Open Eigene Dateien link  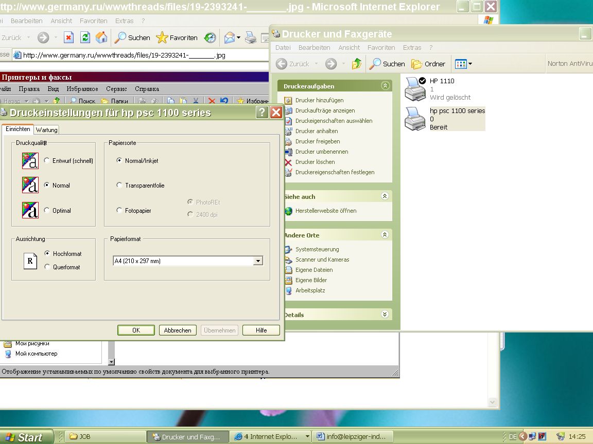tap(314, 270)
